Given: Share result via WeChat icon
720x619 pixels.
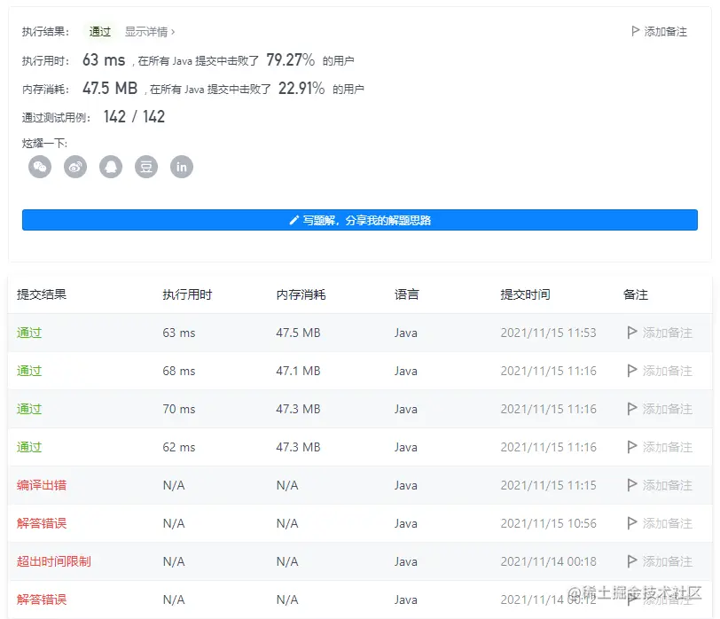Looking at the screenshot, I should coord(40,167).
